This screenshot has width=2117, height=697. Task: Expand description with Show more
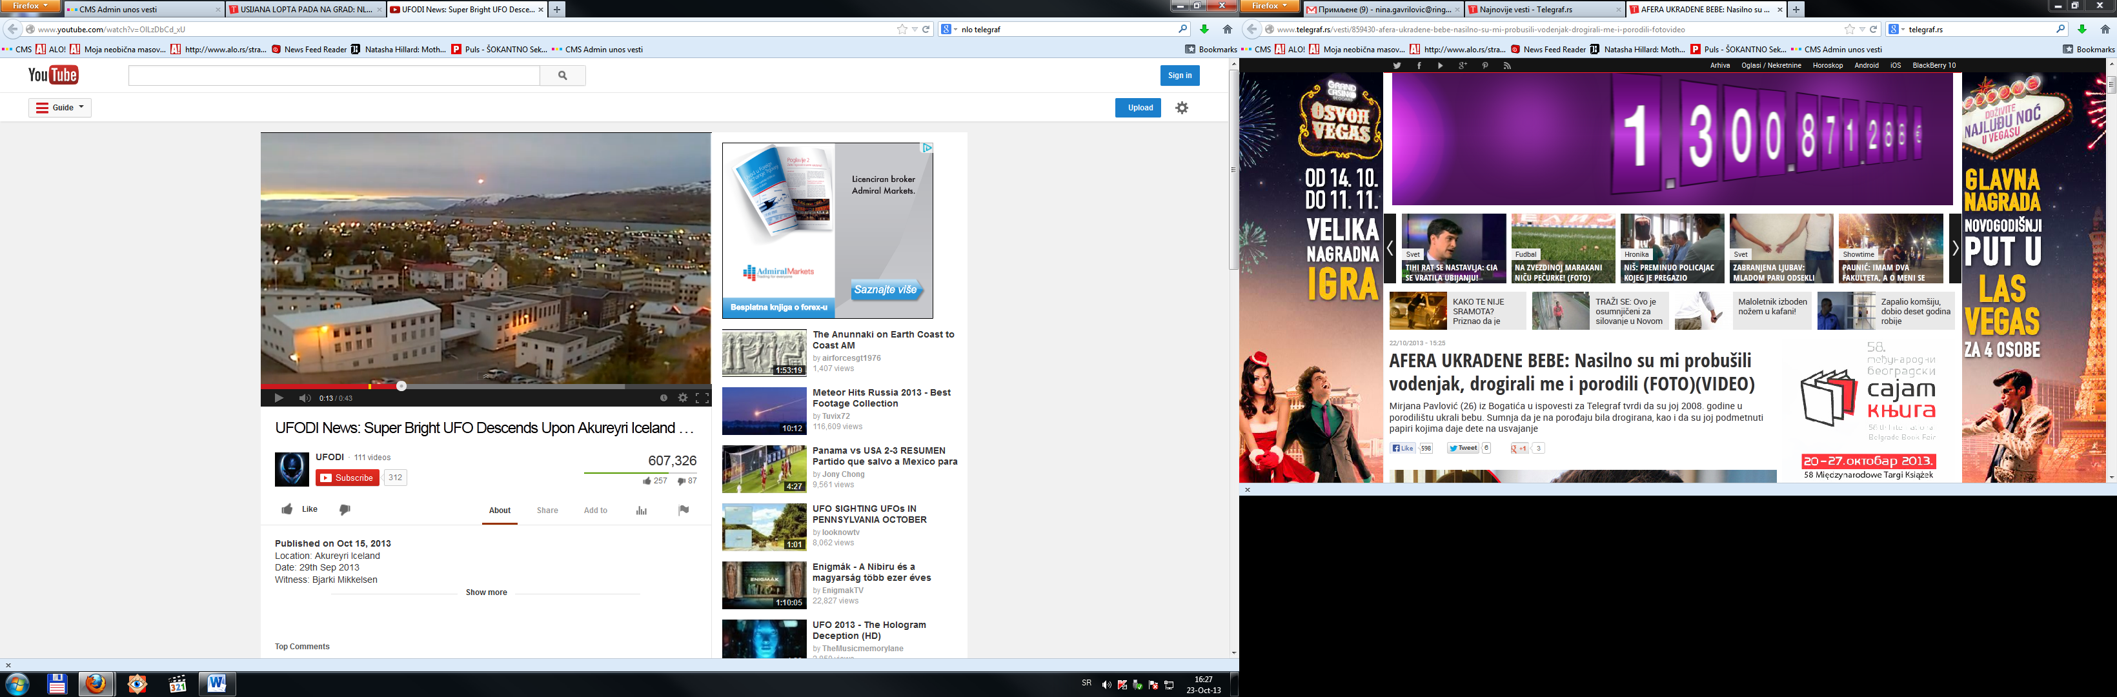(x=486, y=592)
